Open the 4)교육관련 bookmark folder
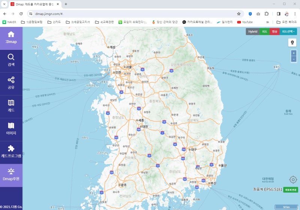The height and width of the screenshot is (210, 300). [105, 22]
